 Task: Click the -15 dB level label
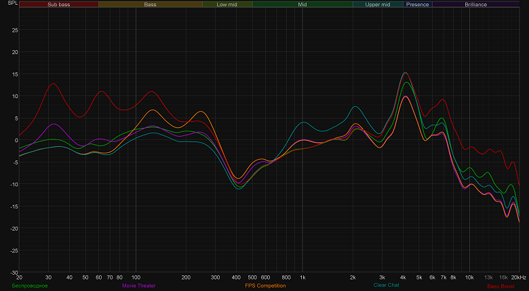tap(14, 206)
